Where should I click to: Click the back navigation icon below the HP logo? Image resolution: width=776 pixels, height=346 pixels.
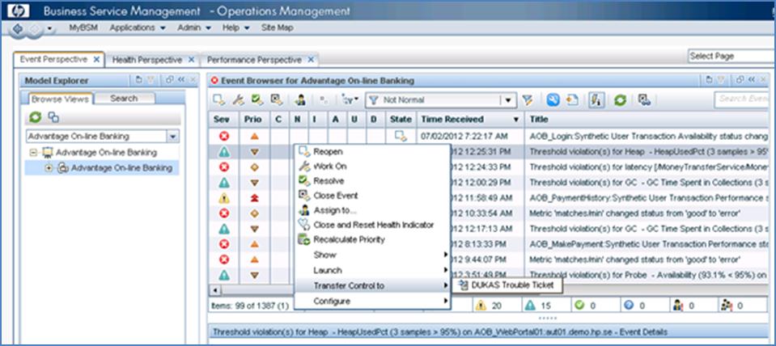click(x=17, y=28)
